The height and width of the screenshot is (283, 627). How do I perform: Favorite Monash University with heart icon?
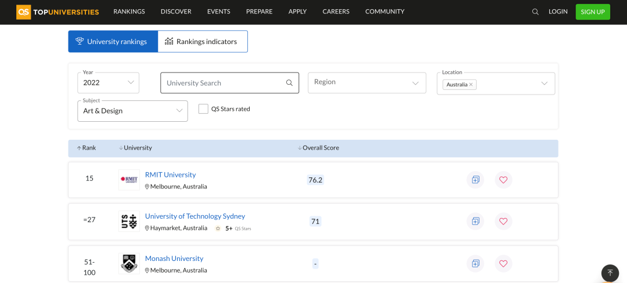pos(503,263)
